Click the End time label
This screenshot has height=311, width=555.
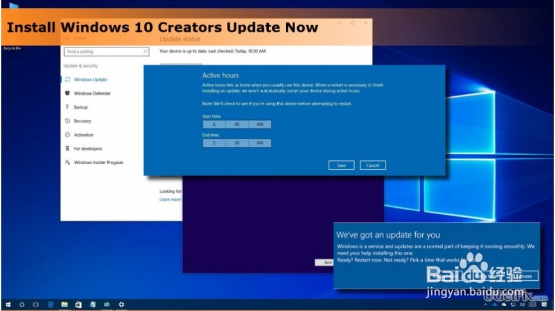pos(210,135)
